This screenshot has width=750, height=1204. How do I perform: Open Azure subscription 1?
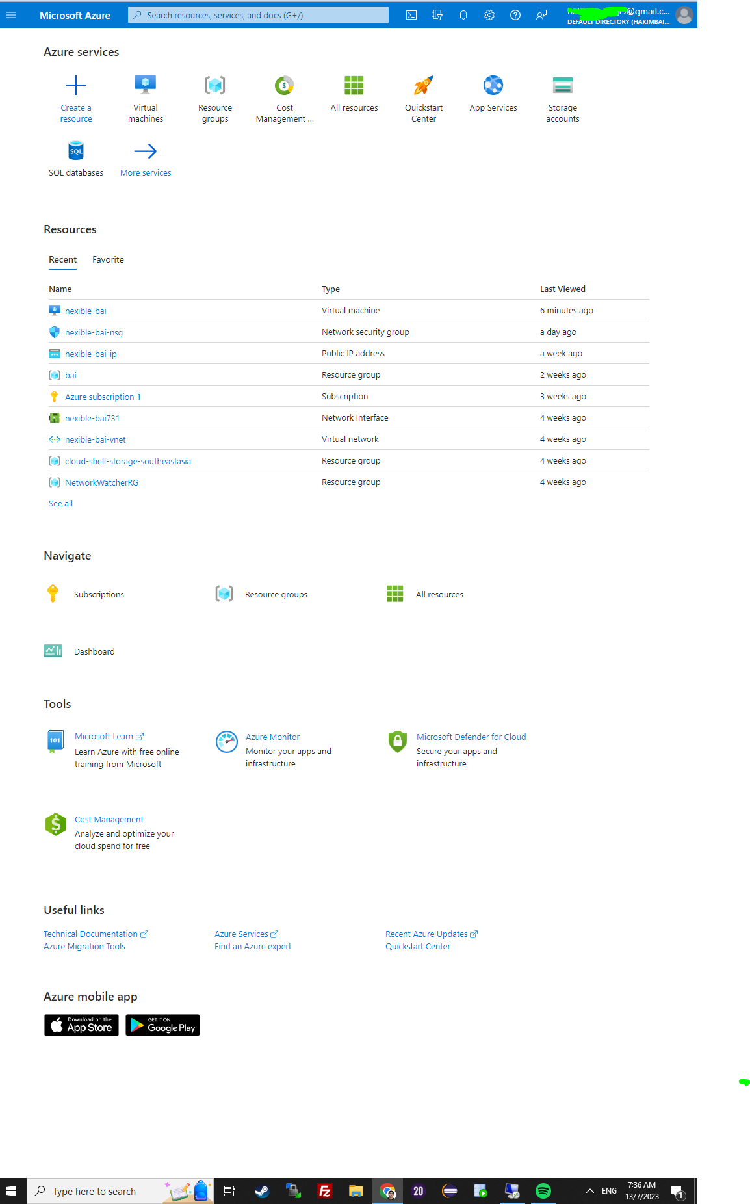click(x=103, y=397)
